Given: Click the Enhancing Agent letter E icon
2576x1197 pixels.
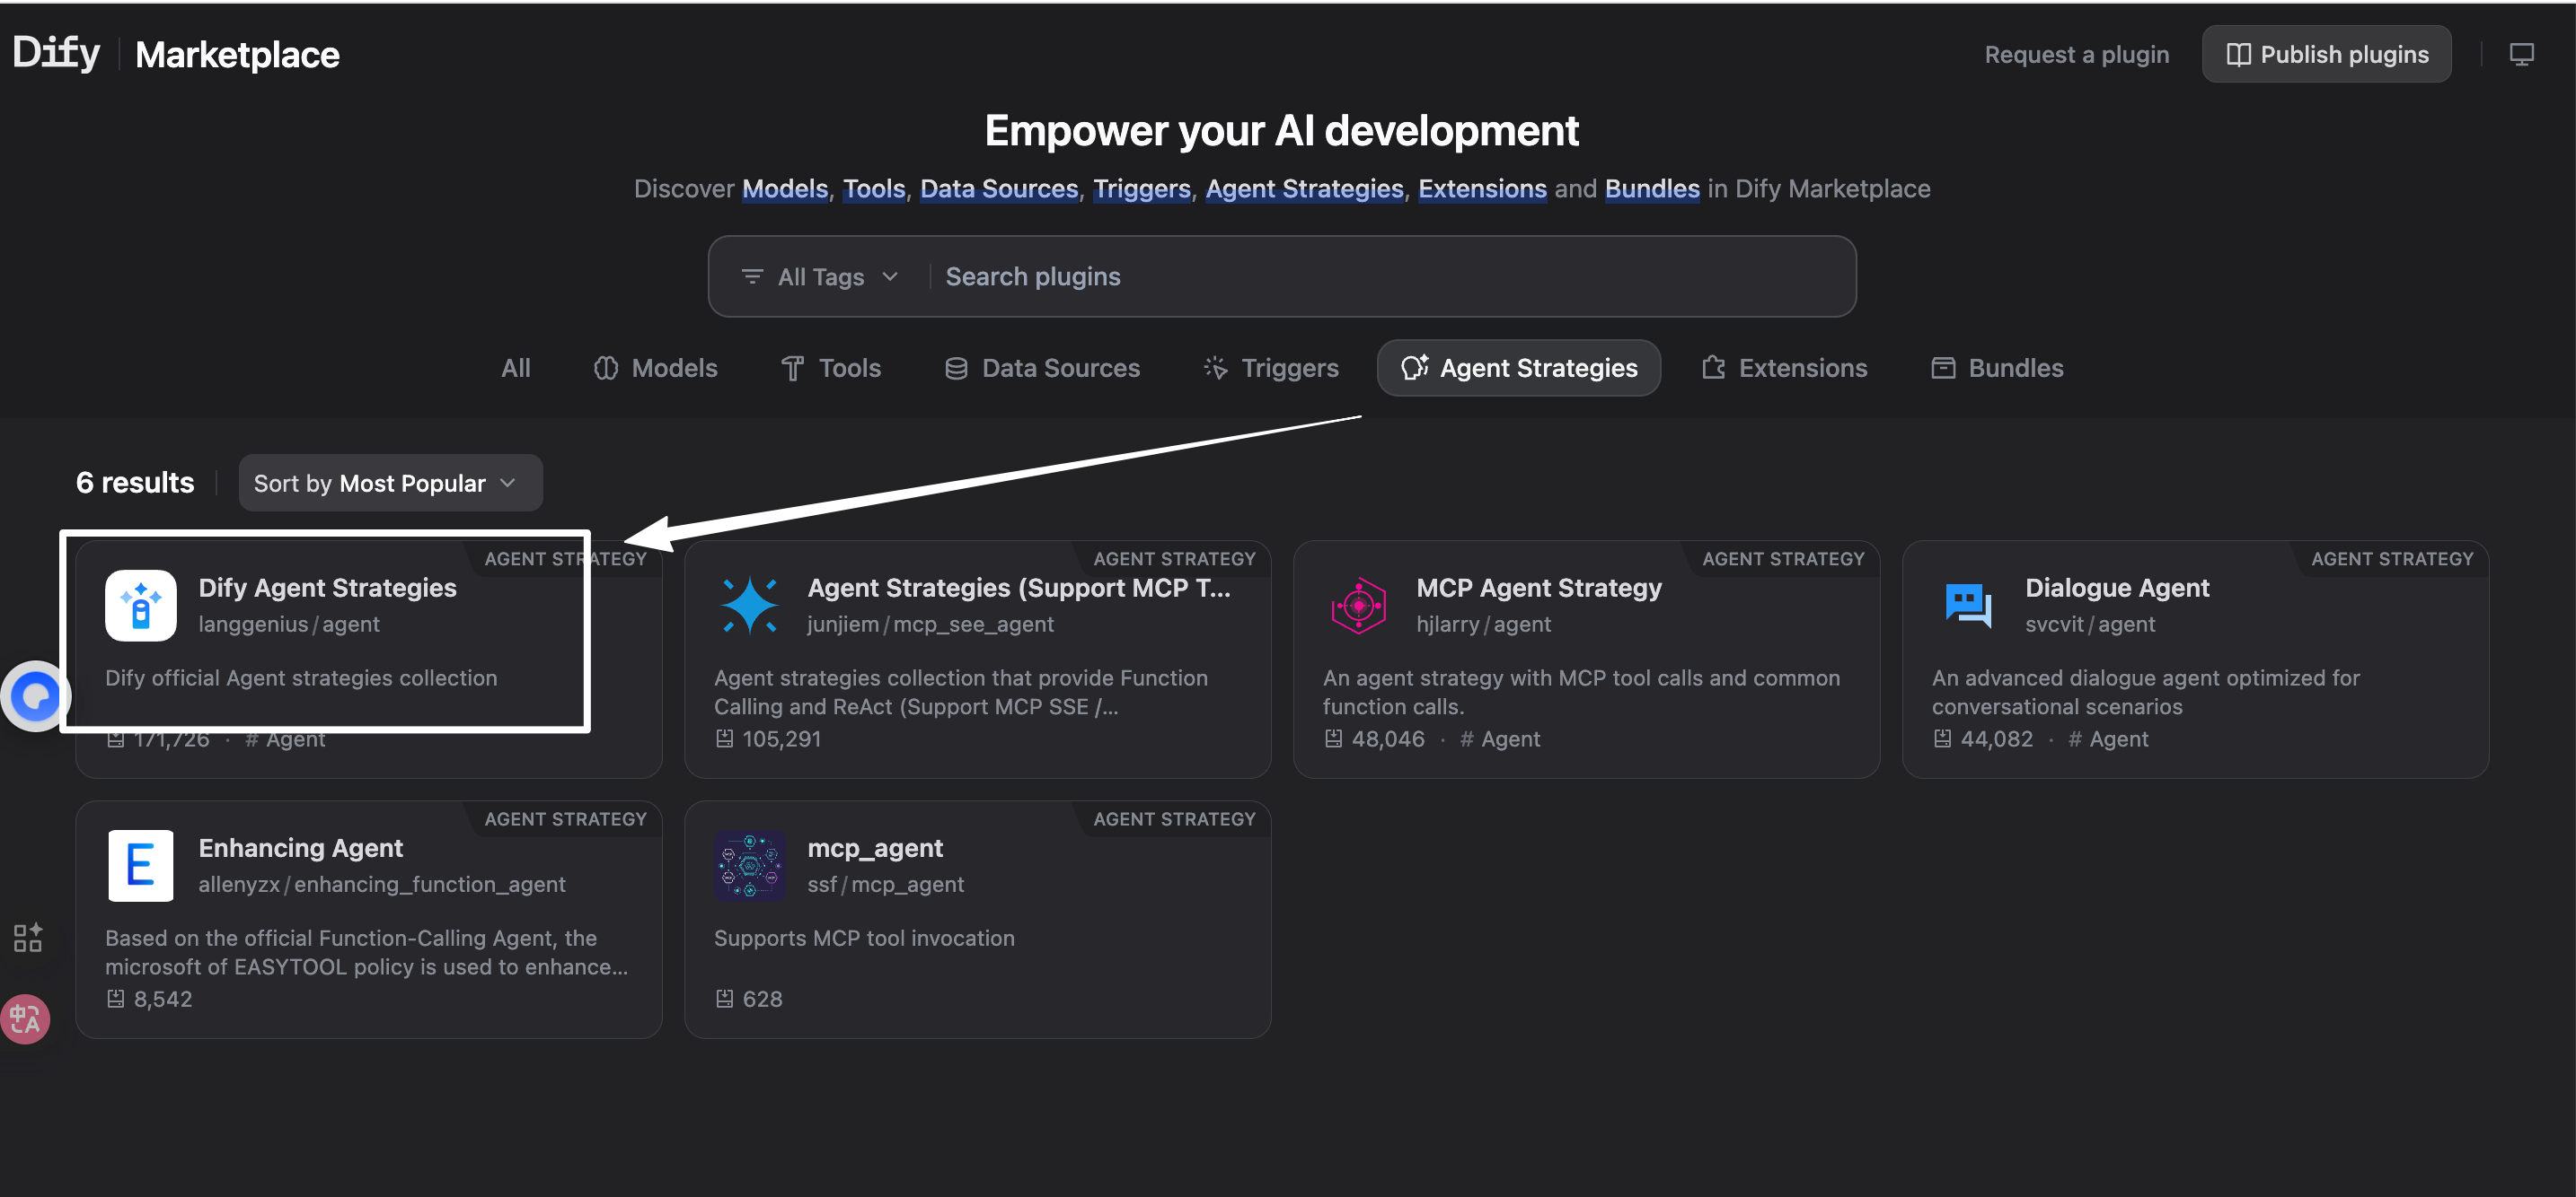Looking at the screenshot, I should tap(140, 865).
